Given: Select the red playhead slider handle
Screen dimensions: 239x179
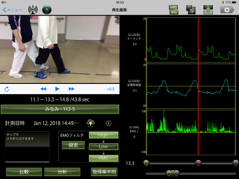Looking at the screenshot, I should (198, 163).
